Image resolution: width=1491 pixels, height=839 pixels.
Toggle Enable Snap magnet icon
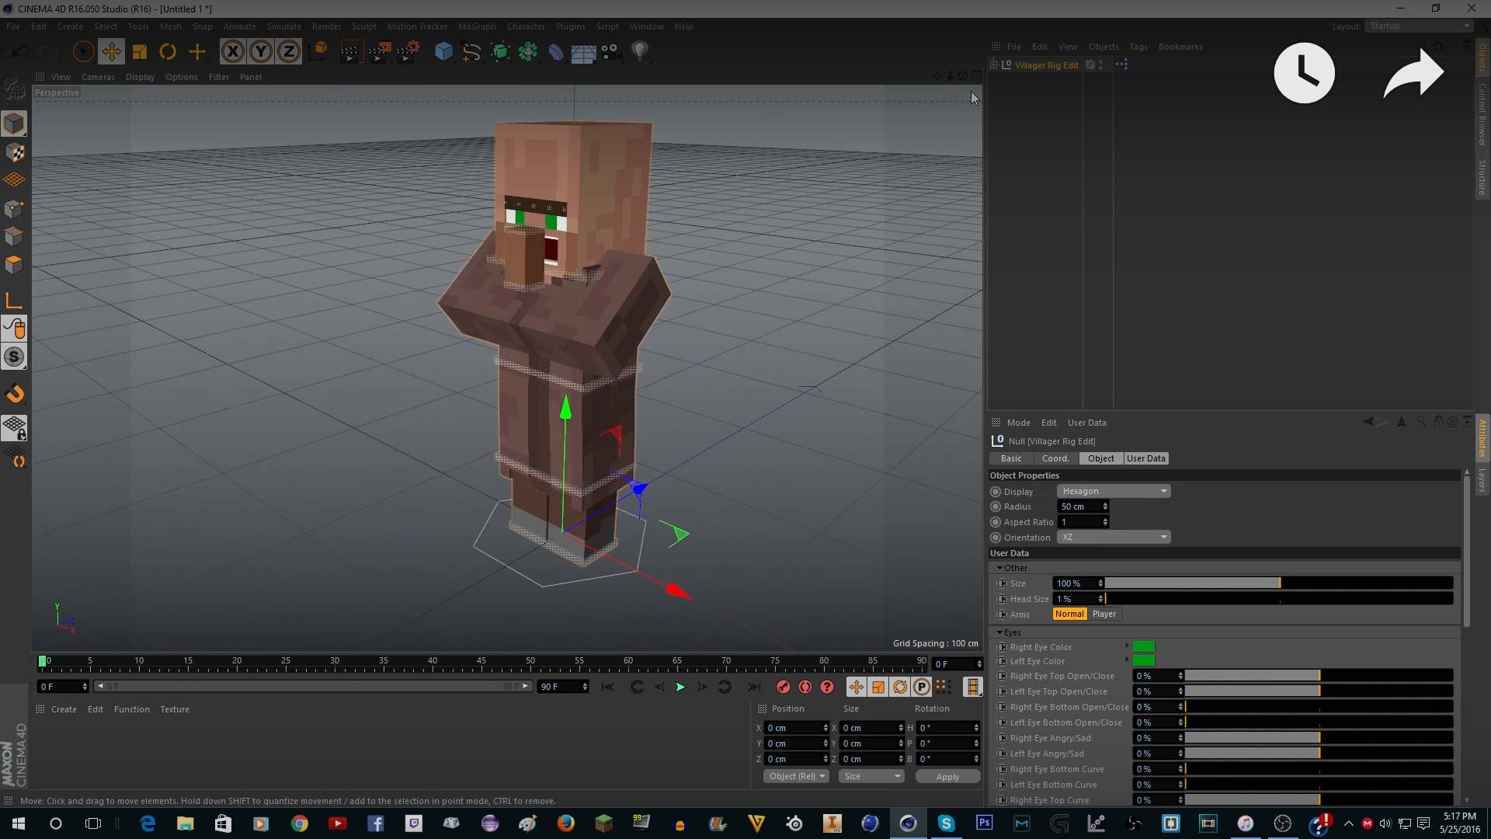(x=14, y=394)
